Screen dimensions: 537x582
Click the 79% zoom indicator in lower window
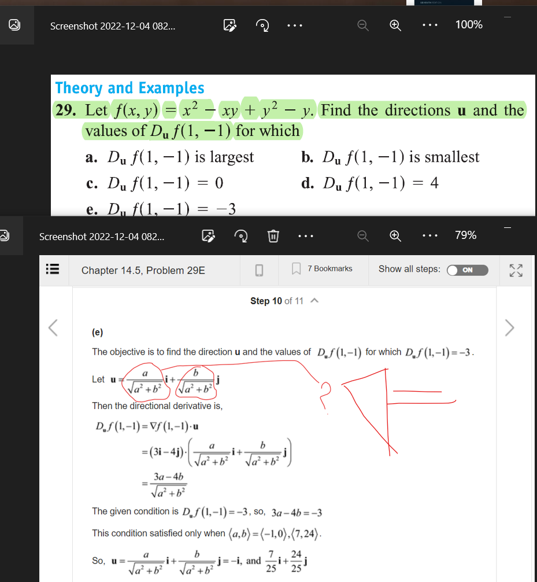[467, 235]
